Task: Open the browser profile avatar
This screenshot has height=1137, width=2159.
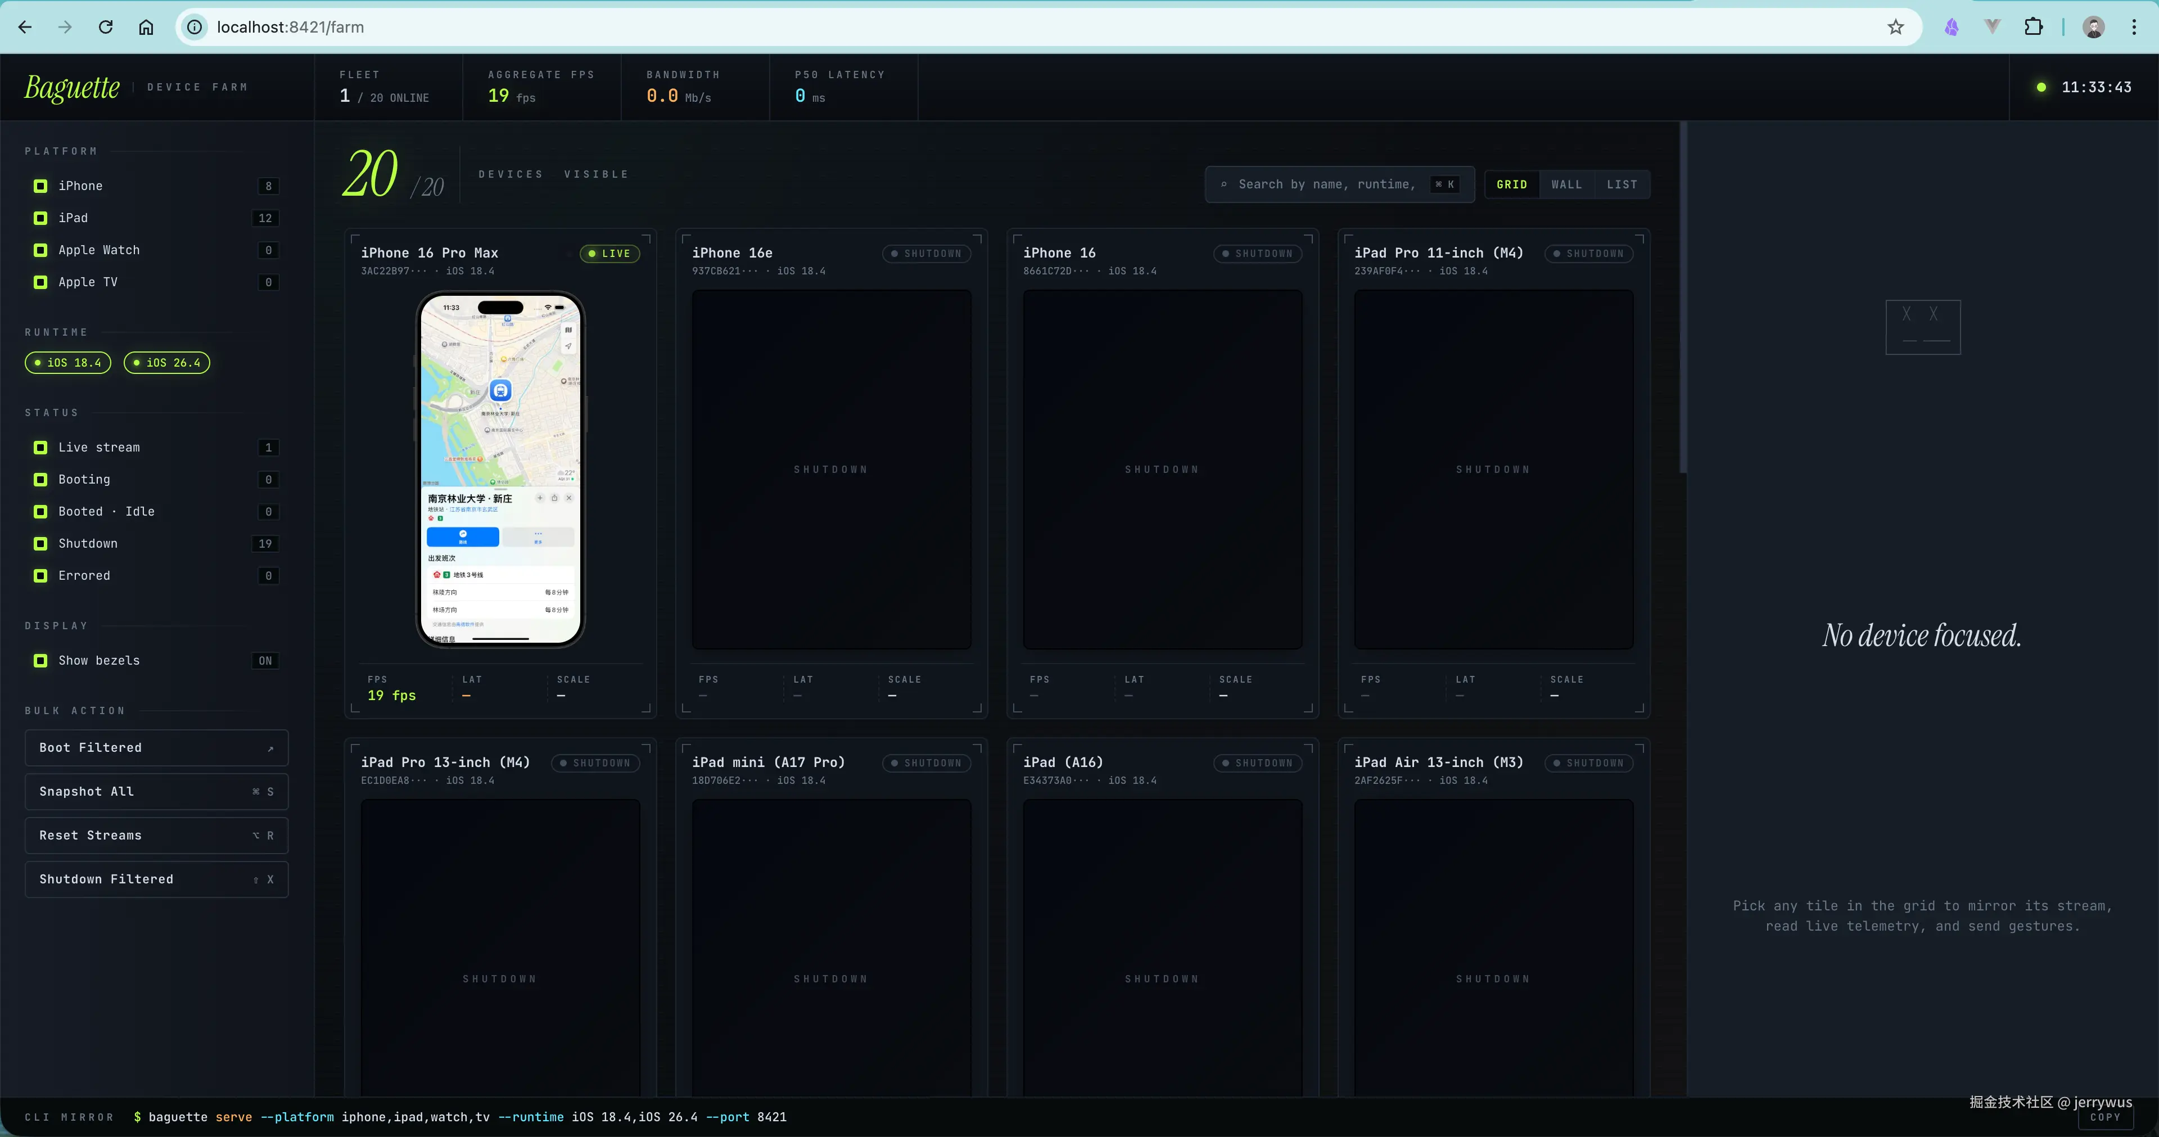Action: point(2094,27)
